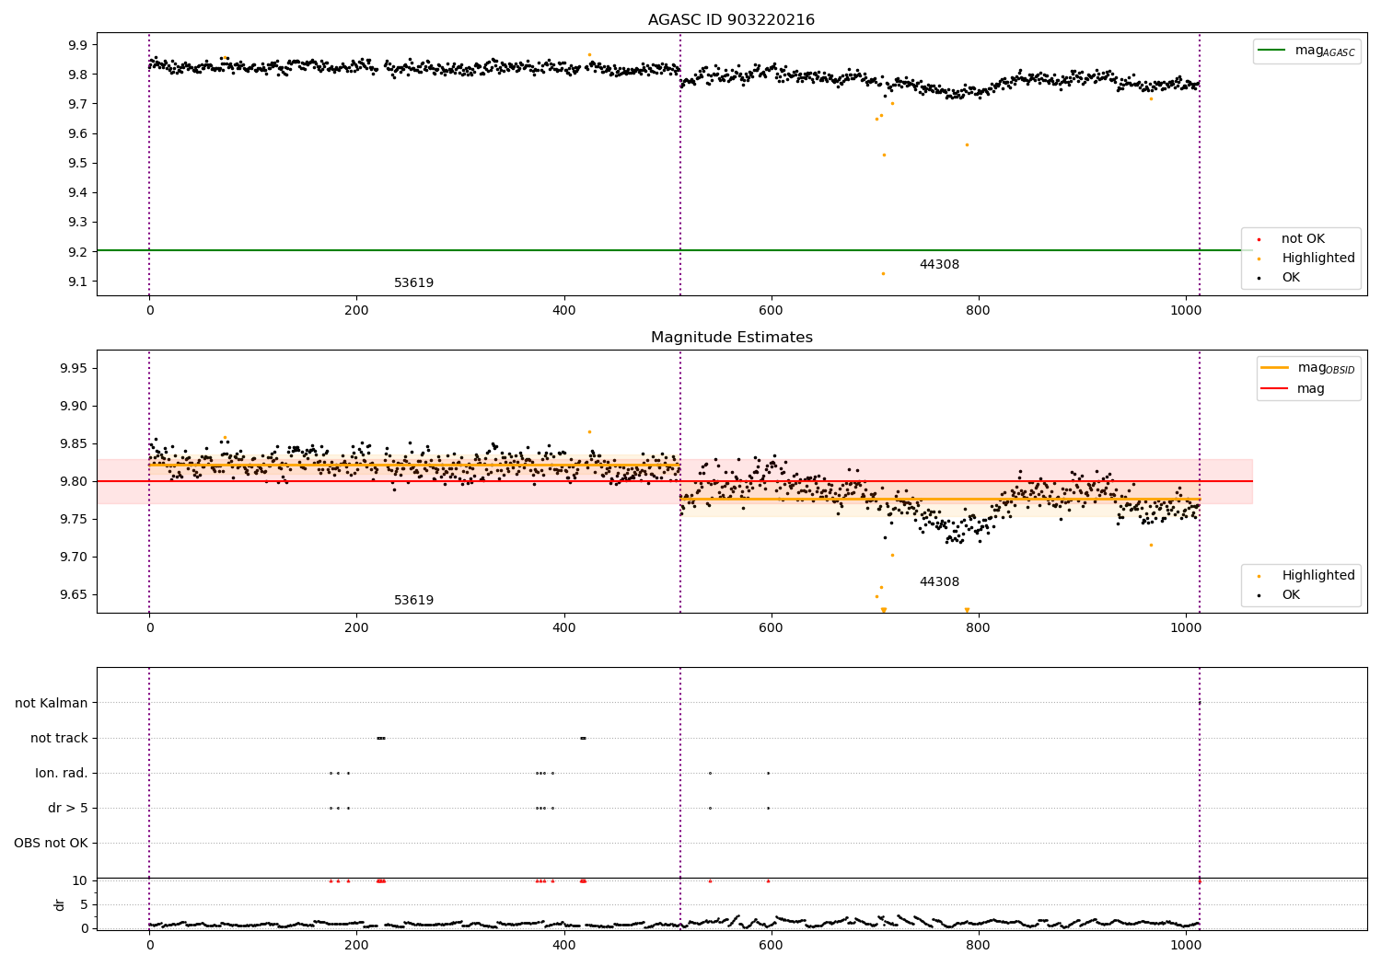Click the "not track" row label
Viewport: 1381px width, 966px height.
coord(59,739)
